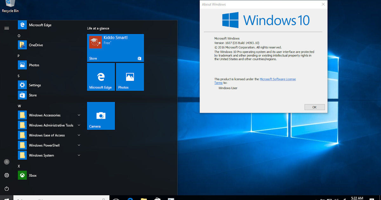Expand the Windows Ease of Access folder
Image resolution: width=381 pixels, height=200 pixels.
point(49,135)
